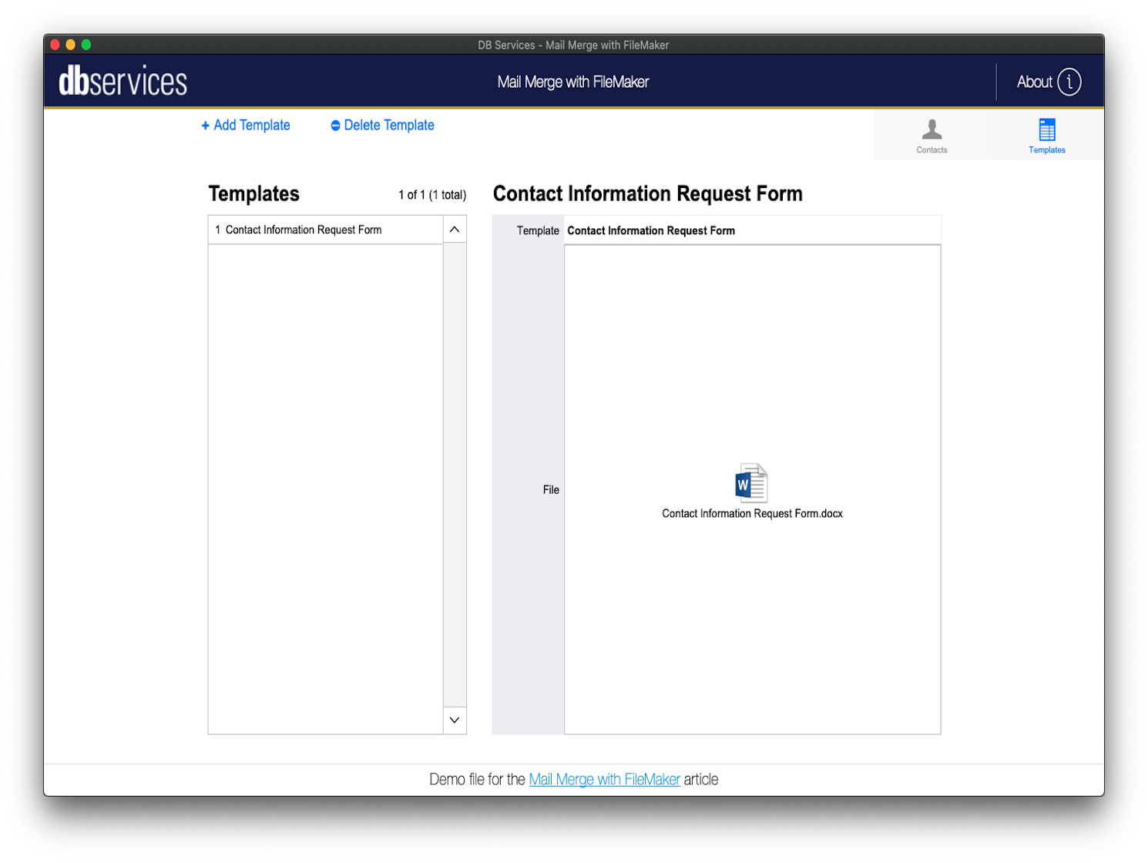Click the green zoom window button

[86, 45]
